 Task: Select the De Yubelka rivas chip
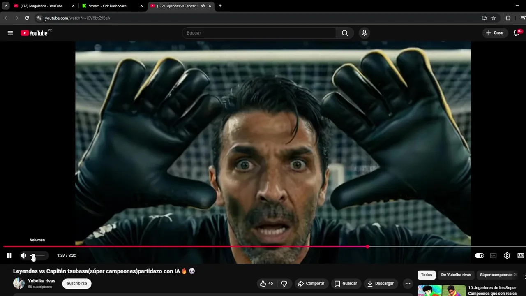point(456,275)
